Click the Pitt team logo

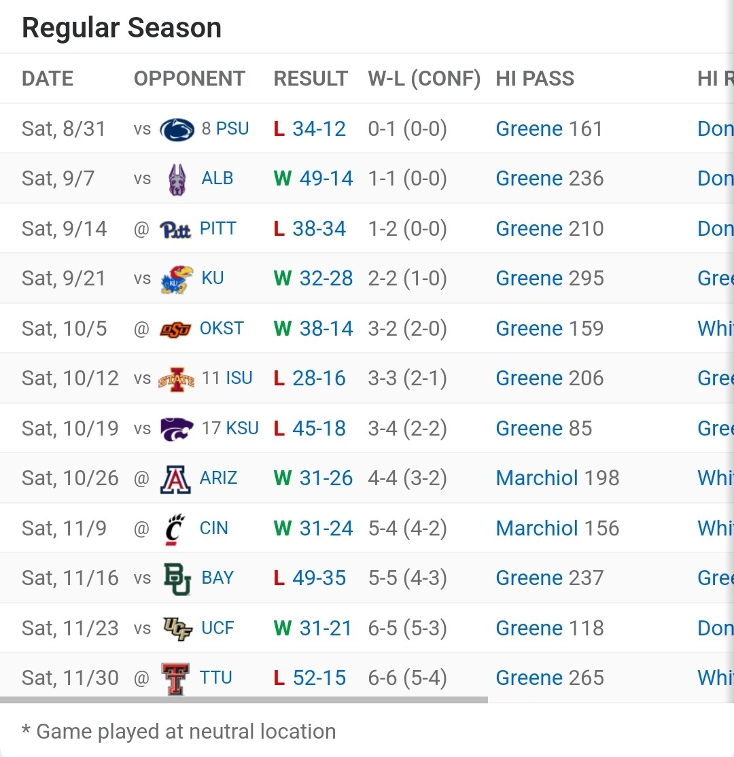[175, 230]
